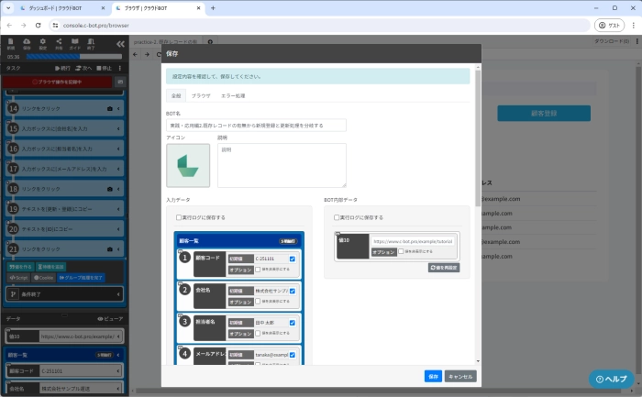Open 設定 gear icon in sidebar toolbar
The height and width of the screenshot is (397, 642).
click(x=41, y=44)
